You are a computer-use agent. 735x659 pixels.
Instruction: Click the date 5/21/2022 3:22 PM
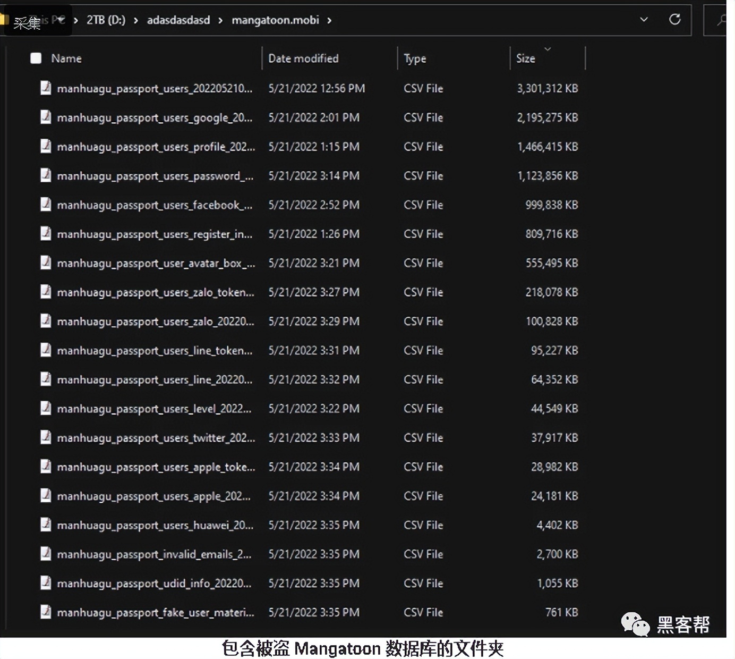pyautogui.click(x=314, y=409)
